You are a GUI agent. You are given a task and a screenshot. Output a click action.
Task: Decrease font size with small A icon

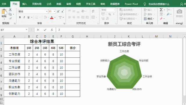click(62, 12)
